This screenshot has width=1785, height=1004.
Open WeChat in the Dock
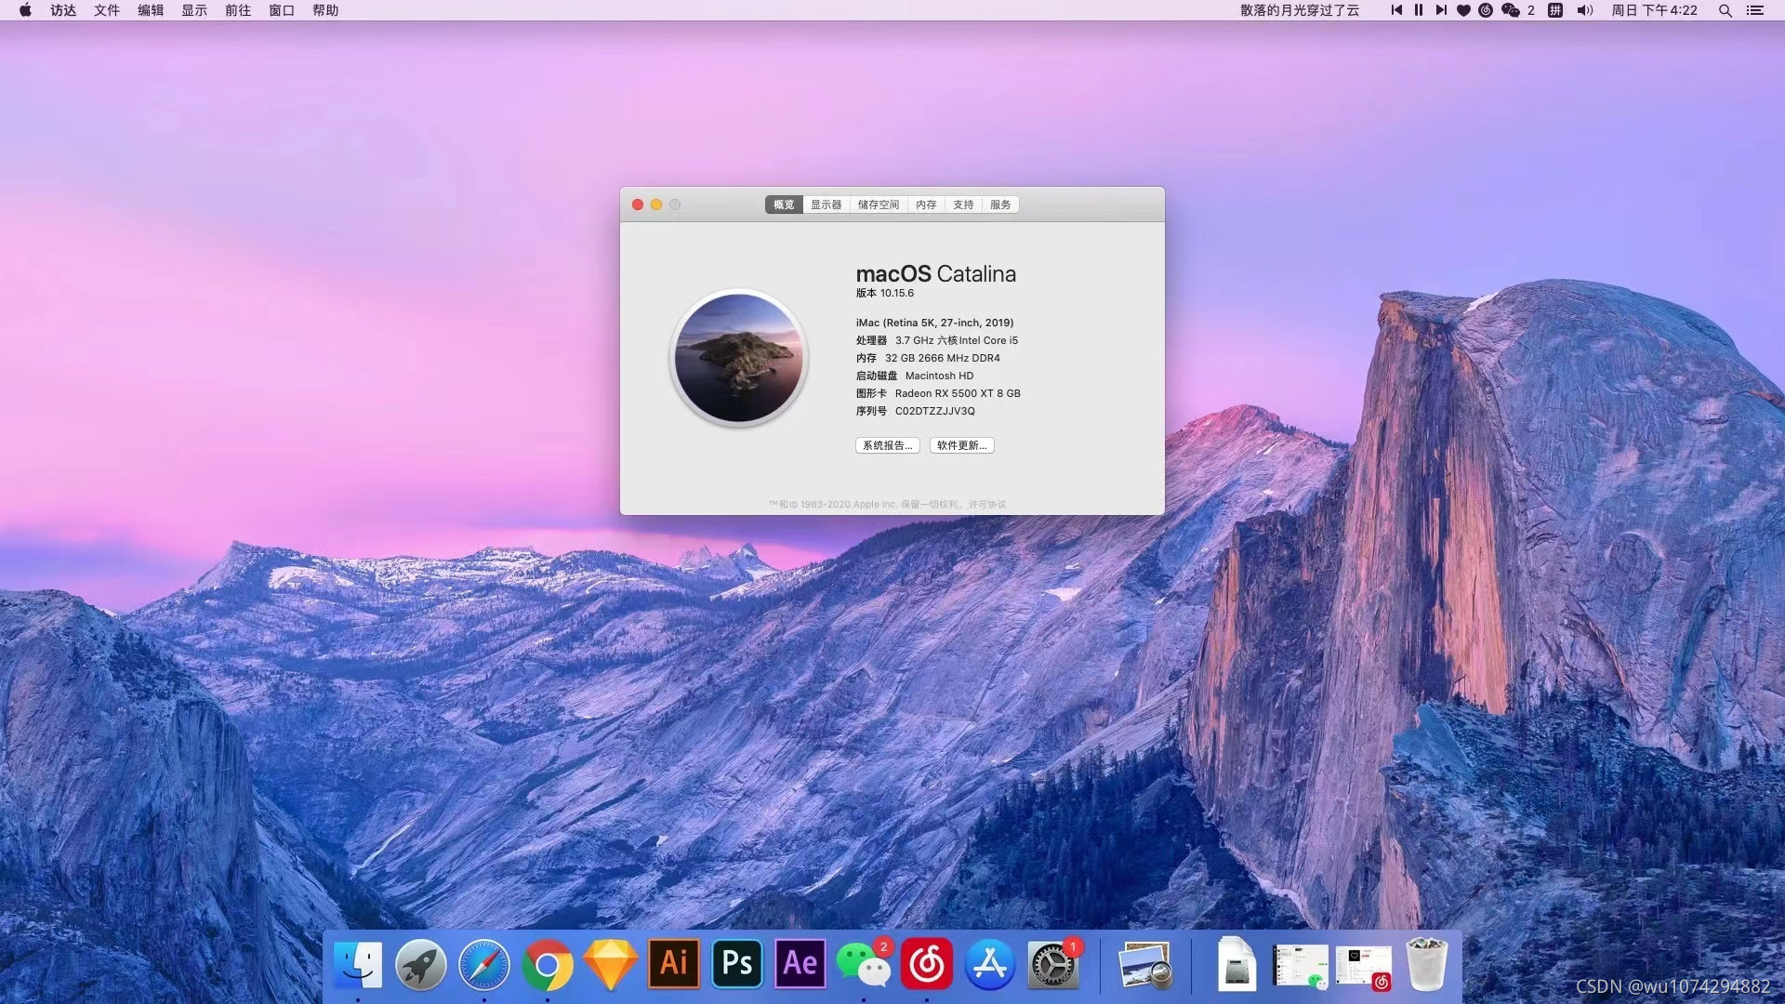pyautogui.click(x=864, y=964)
